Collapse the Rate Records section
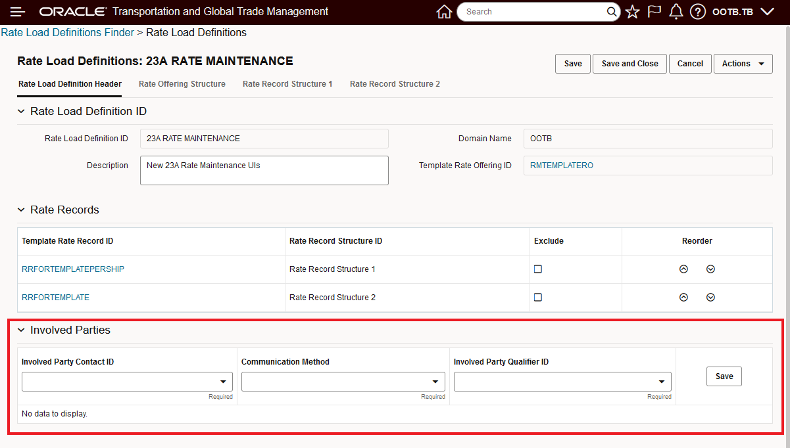The height and width of the screenshot is (448, 790). click(x=21, y=210)
